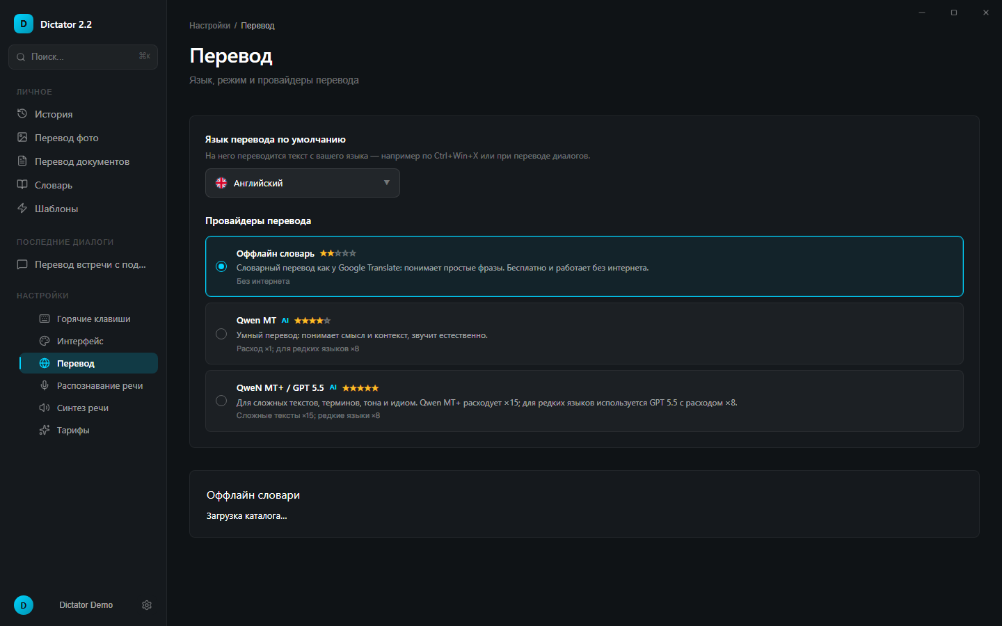Click 'Расход ×1; для редких языков ×8' text

coord(298,348)
